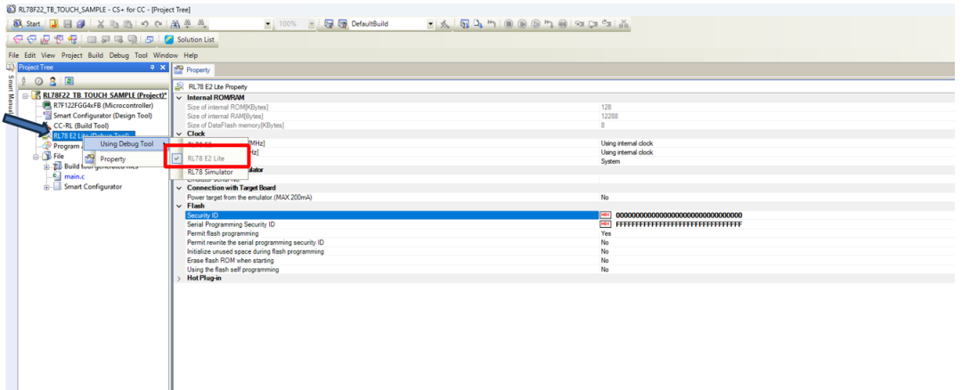Click the cut (scissors) toolbar icon
962x390 pixels.
tap(101, 24)
